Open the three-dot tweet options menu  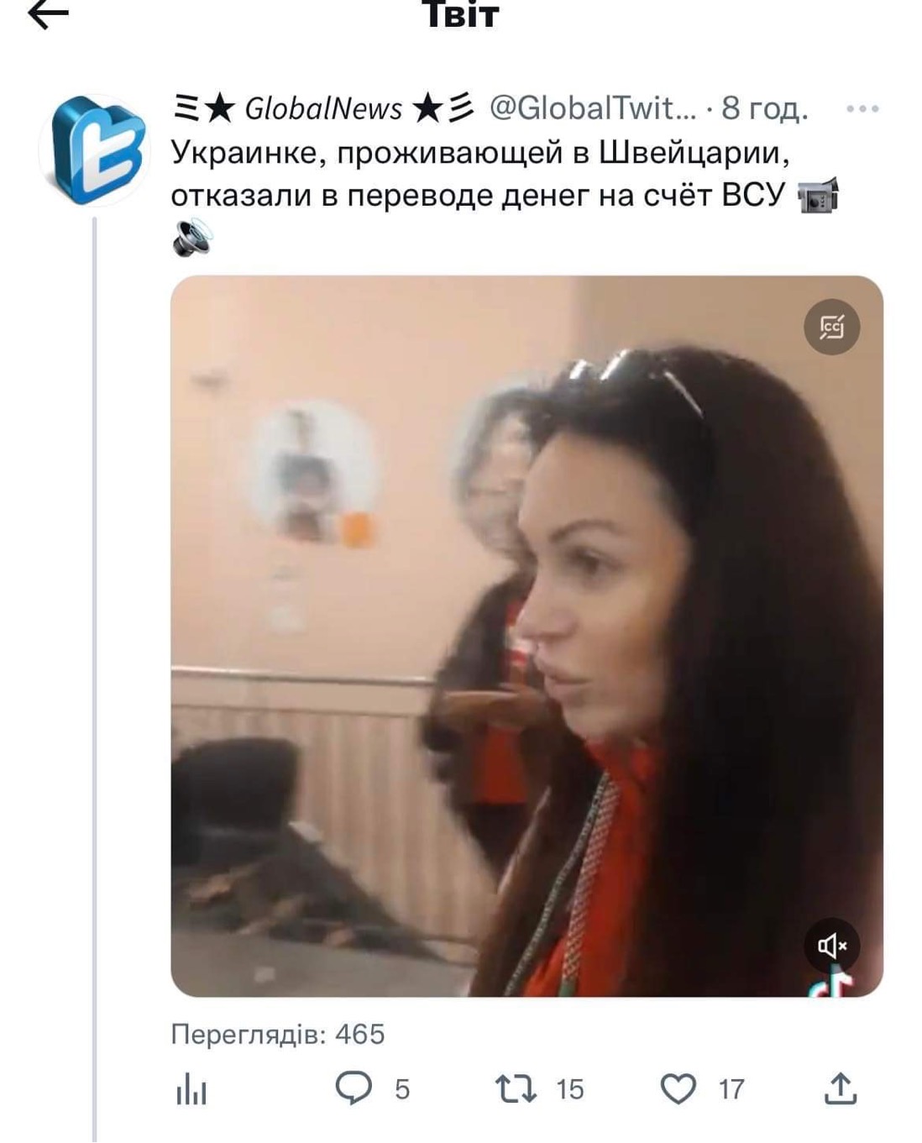click(x=862, y=109)
